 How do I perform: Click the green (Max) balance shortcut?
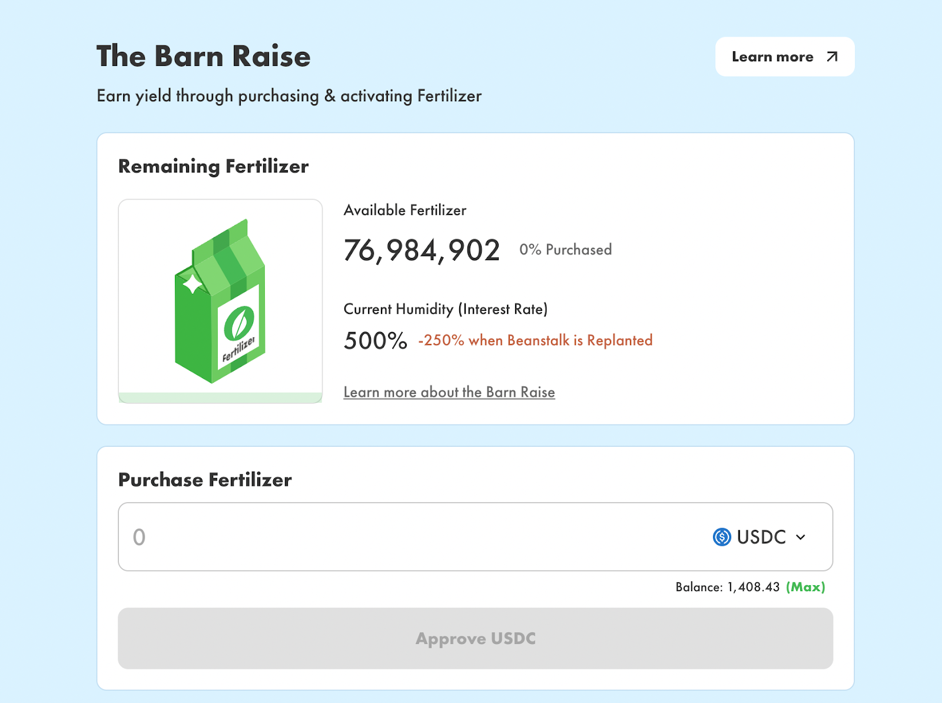[x=805, y=587]
